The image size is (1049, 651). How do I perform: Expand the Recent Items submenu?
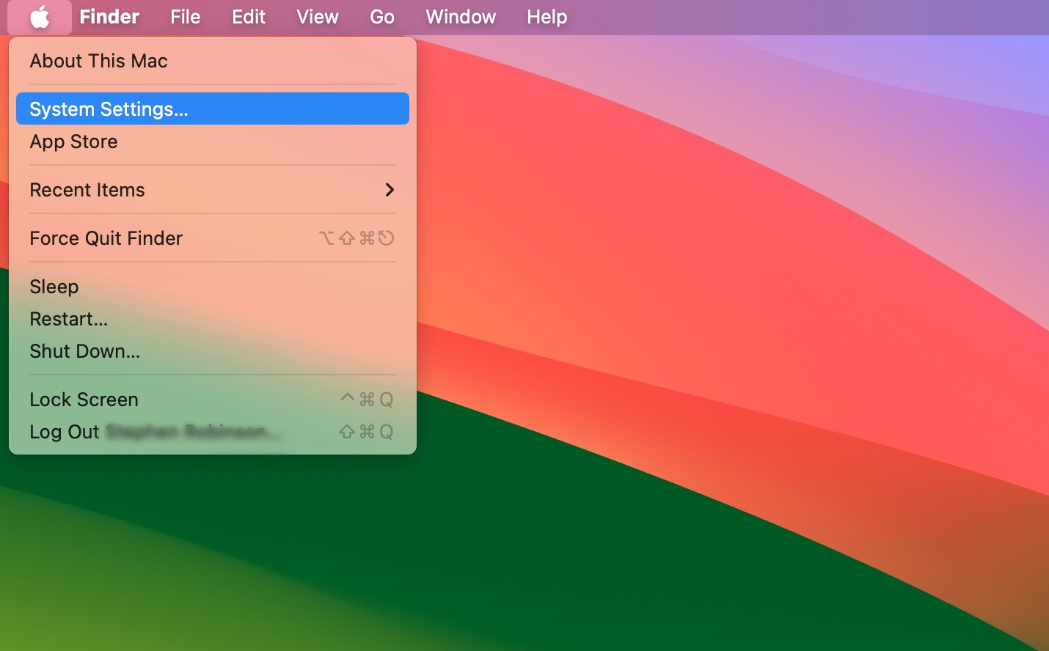pyautogui.click(x=213, y=190)
